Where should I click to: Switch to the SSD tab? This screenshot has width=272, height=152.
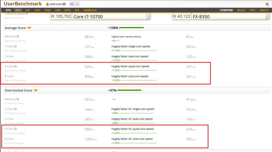coord(28,10)
